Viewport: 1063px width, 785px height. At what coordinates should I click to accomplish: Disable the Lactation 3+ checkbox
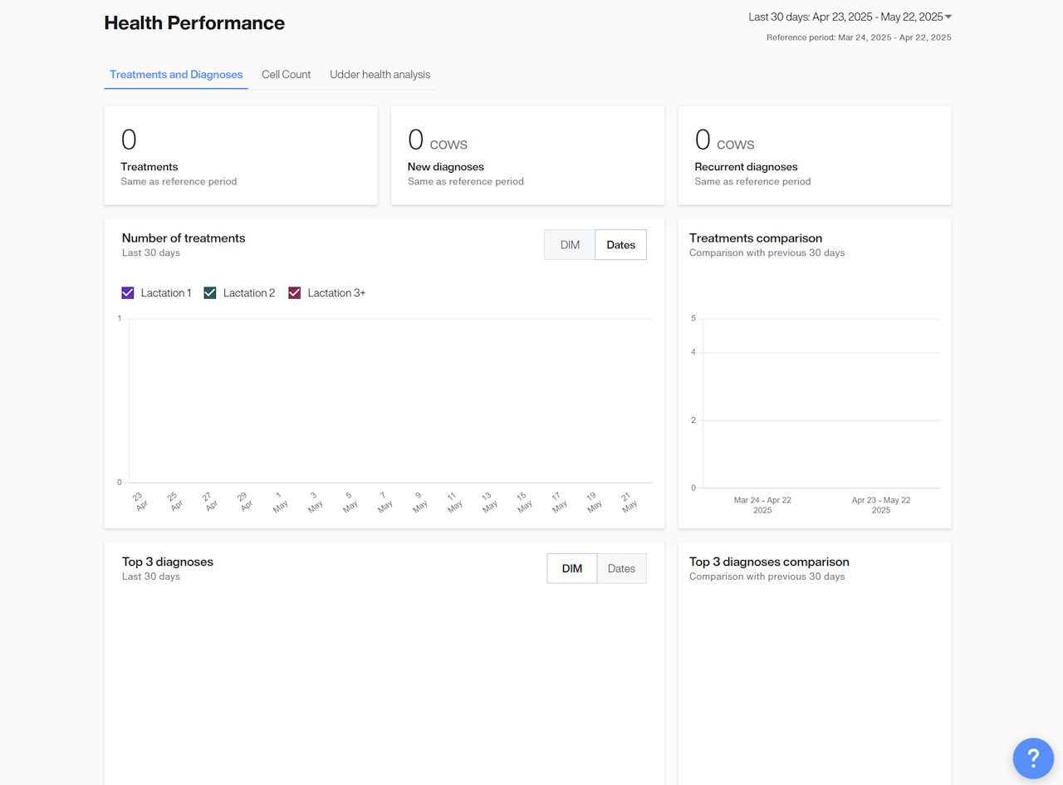pyautogui.click(x=294, y=293)
